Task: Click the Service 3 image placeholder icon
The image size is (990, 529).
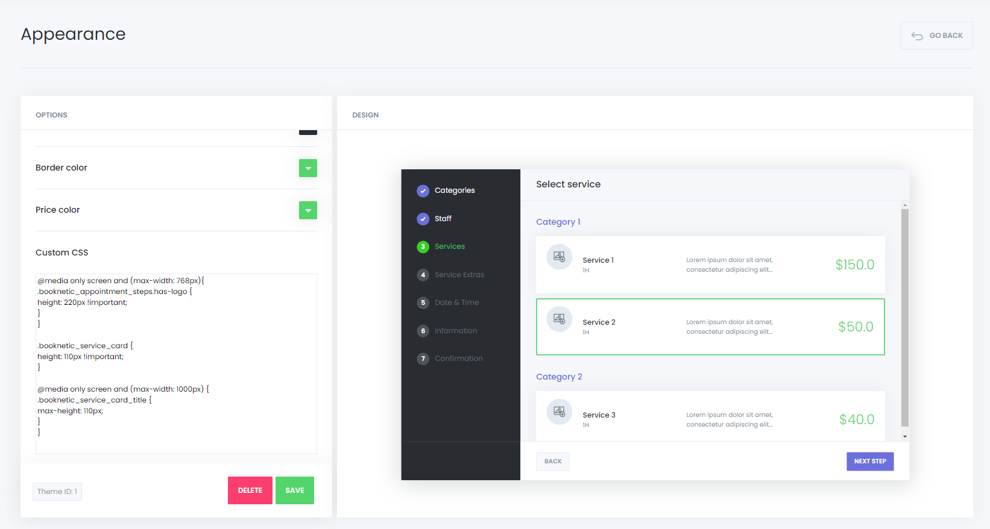Action: [x=560, y=412]
